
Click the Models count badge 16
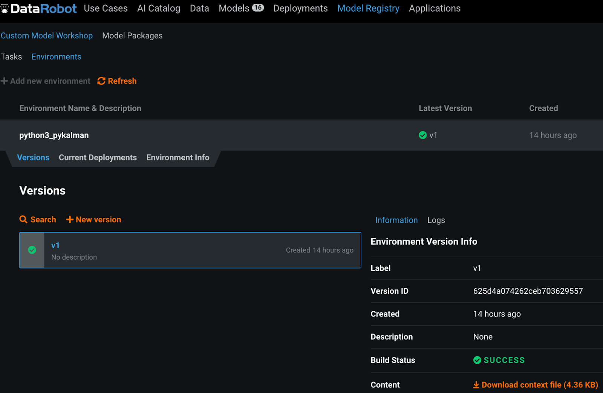coord(258,8)
